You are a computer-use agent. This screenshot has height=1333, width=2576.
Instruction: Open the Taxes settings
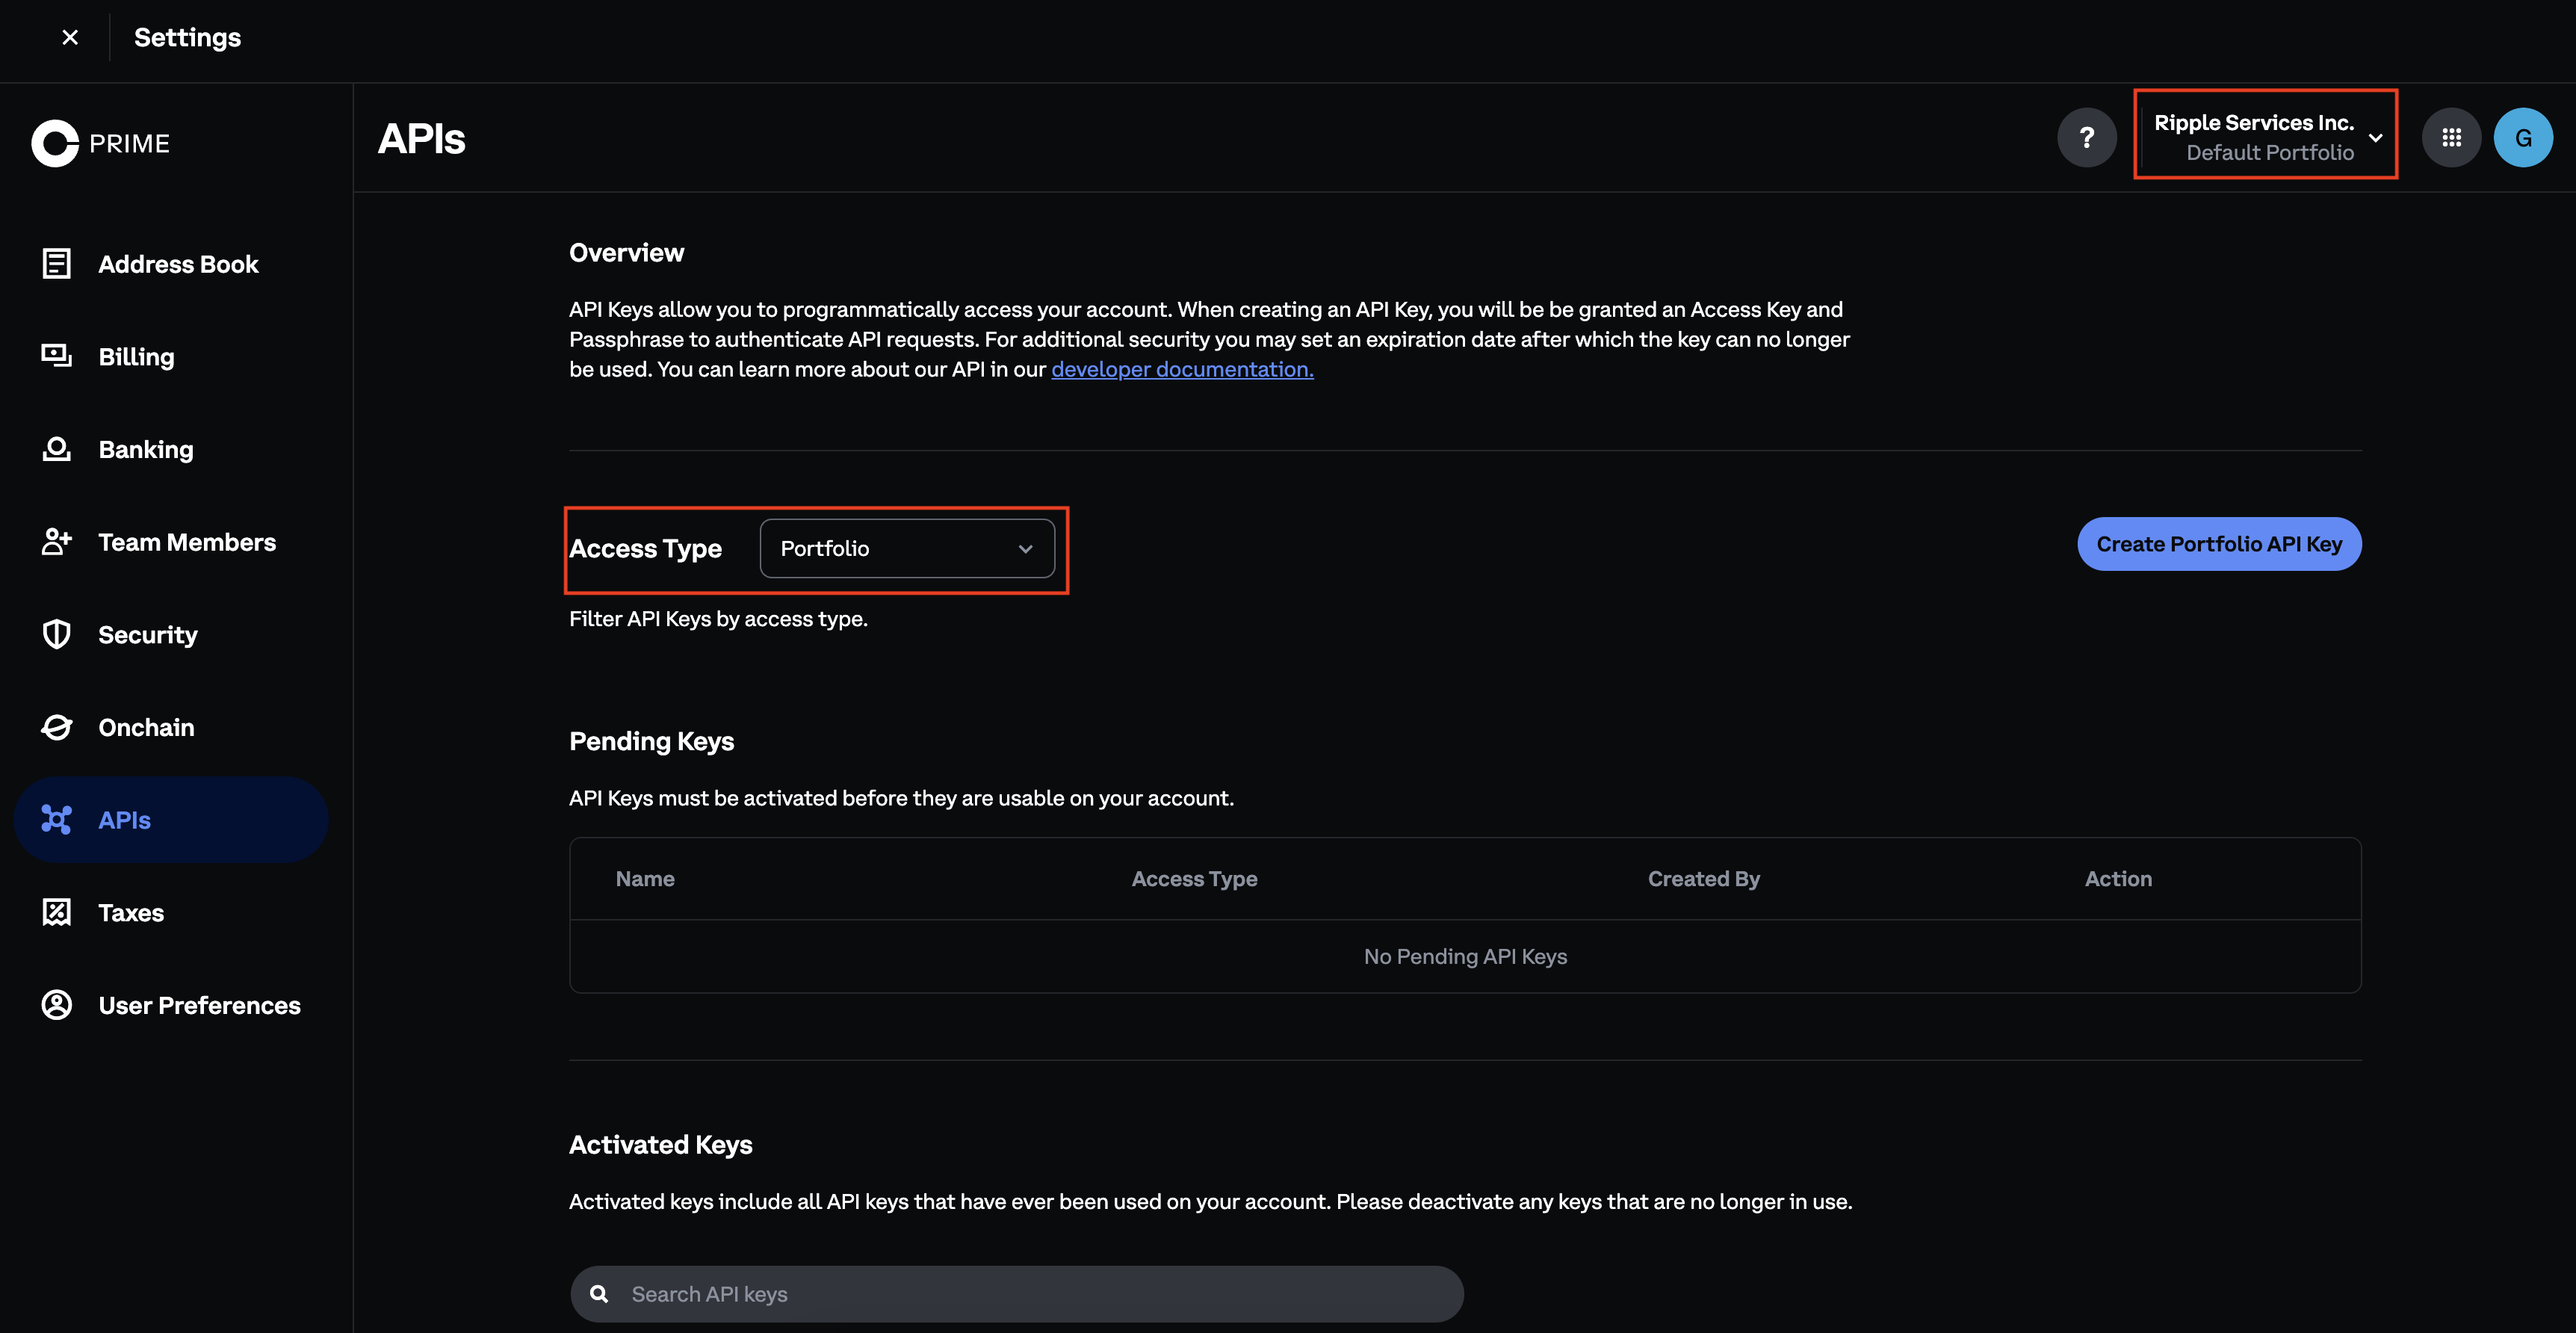point(130,911)
